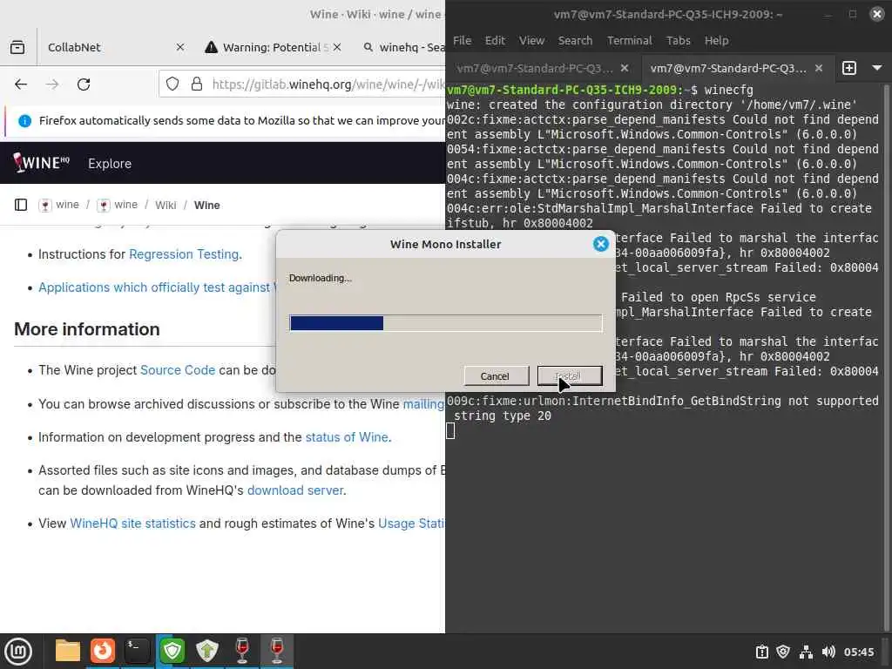Switch to the CollabNet tab
The height and width of the screenshot is (669, 892).
[113, 47]
